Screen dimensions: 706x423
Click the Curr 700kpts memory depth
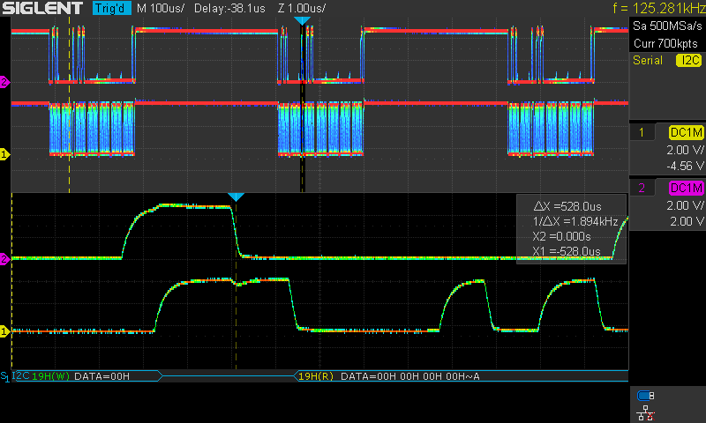665,43
